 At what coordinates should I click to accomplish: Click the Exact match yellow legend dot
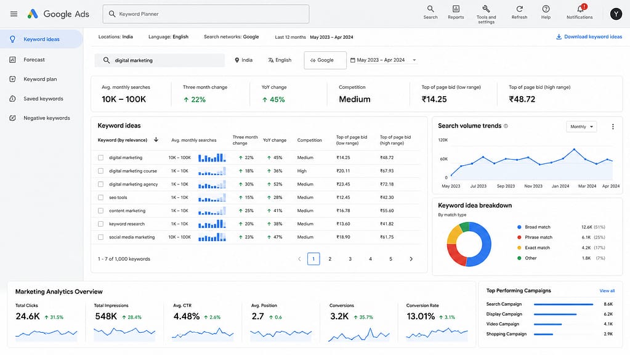[x=519, y=248]
